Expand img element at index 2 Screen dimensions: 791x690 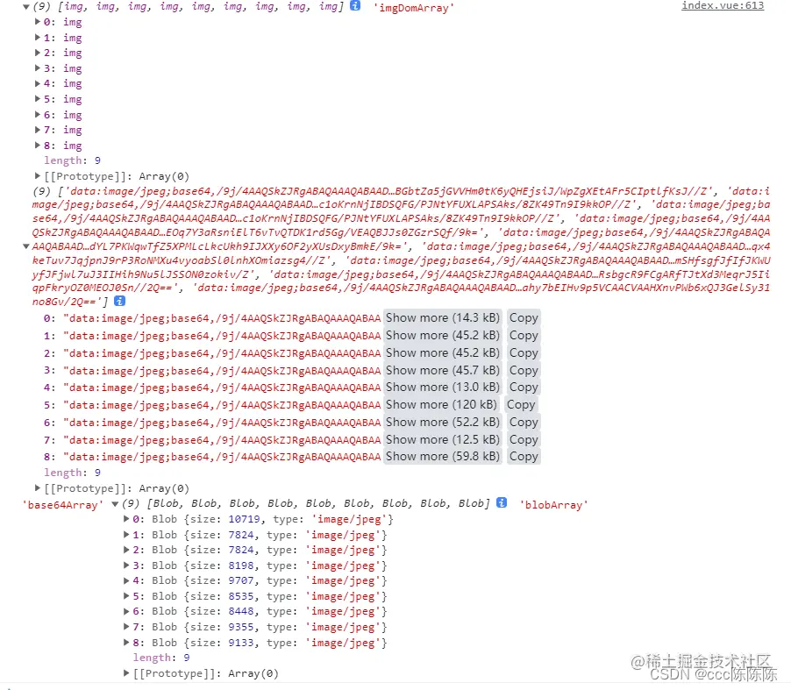click(38, 53)
